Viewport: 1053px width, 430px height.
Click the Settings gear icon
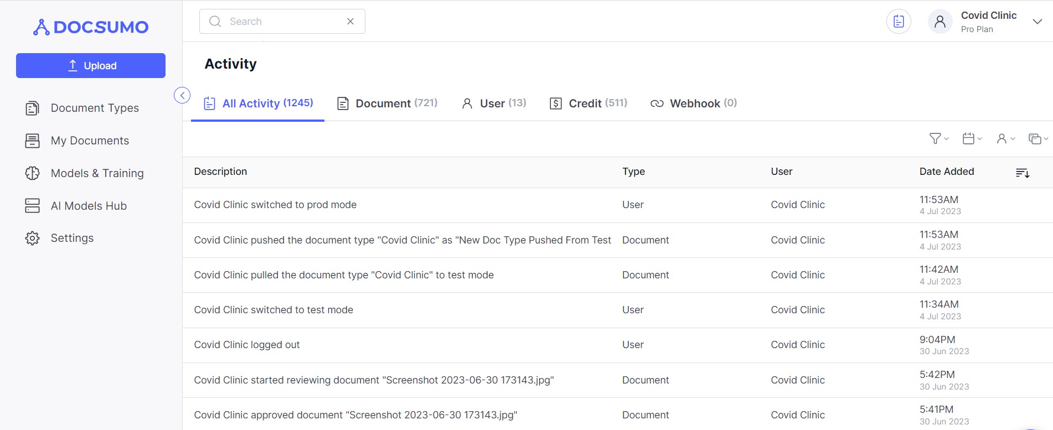(x=33, y=238)
